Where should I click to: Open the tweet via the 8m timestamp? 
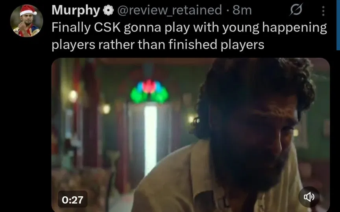tap(242, 10)
